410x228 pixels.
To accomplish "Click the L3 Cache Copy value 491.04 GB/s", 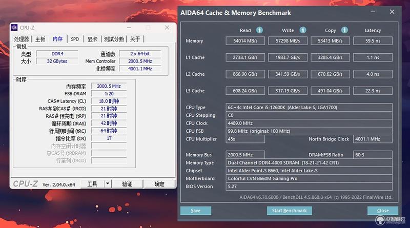I will pos(330,91).
